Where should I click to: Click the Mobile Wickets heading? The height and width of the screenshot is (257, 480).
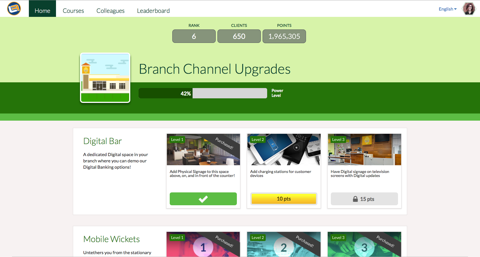(x=111, y=239)
